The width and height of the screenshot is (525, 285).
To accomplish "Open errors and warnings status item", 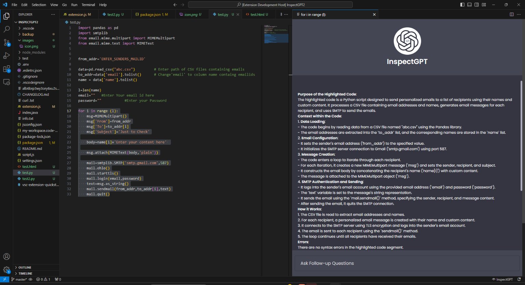I will coord(43,279).
